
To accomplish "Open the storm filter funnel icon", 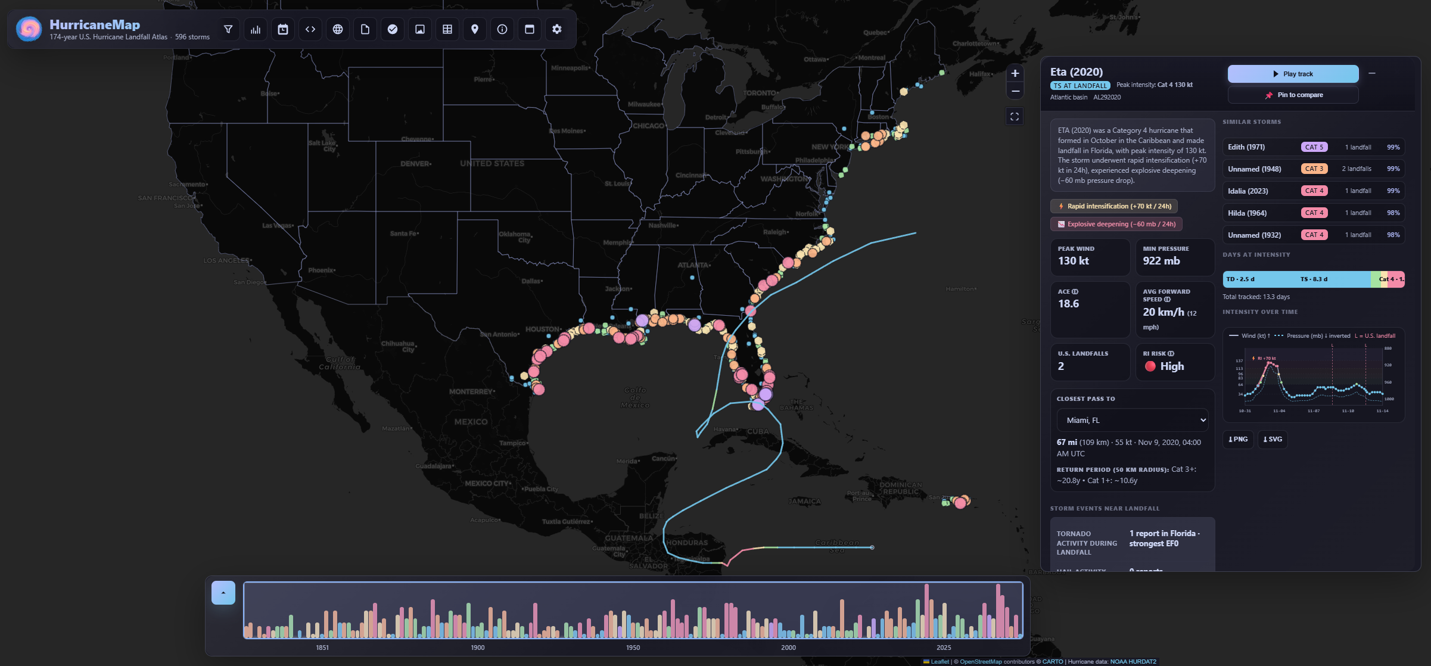I will click(x=228, y=29).
